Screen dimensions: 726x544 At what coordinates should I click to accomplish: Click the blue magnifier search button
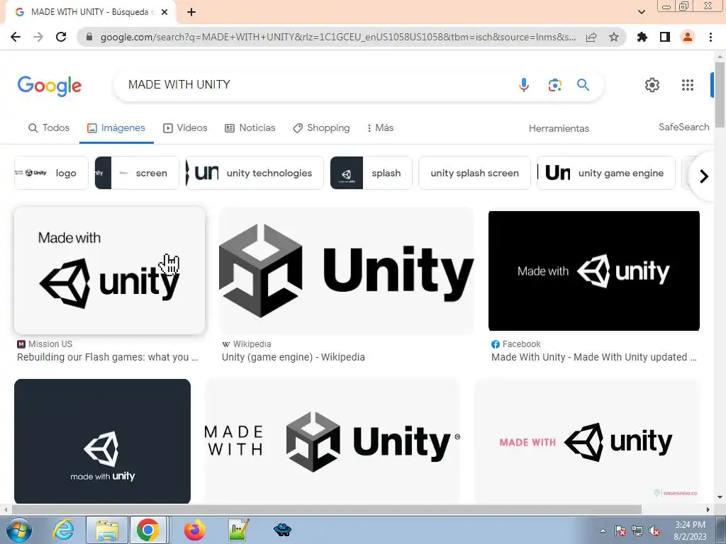click(x=583, y=85)
